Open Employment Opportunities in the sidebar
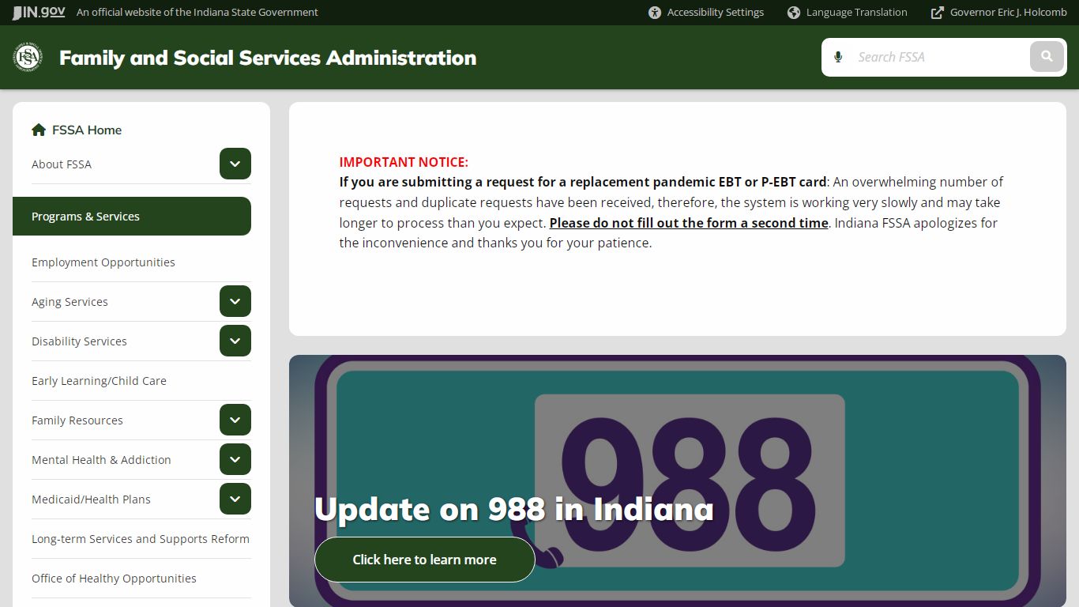 click(x=103, y=262)
